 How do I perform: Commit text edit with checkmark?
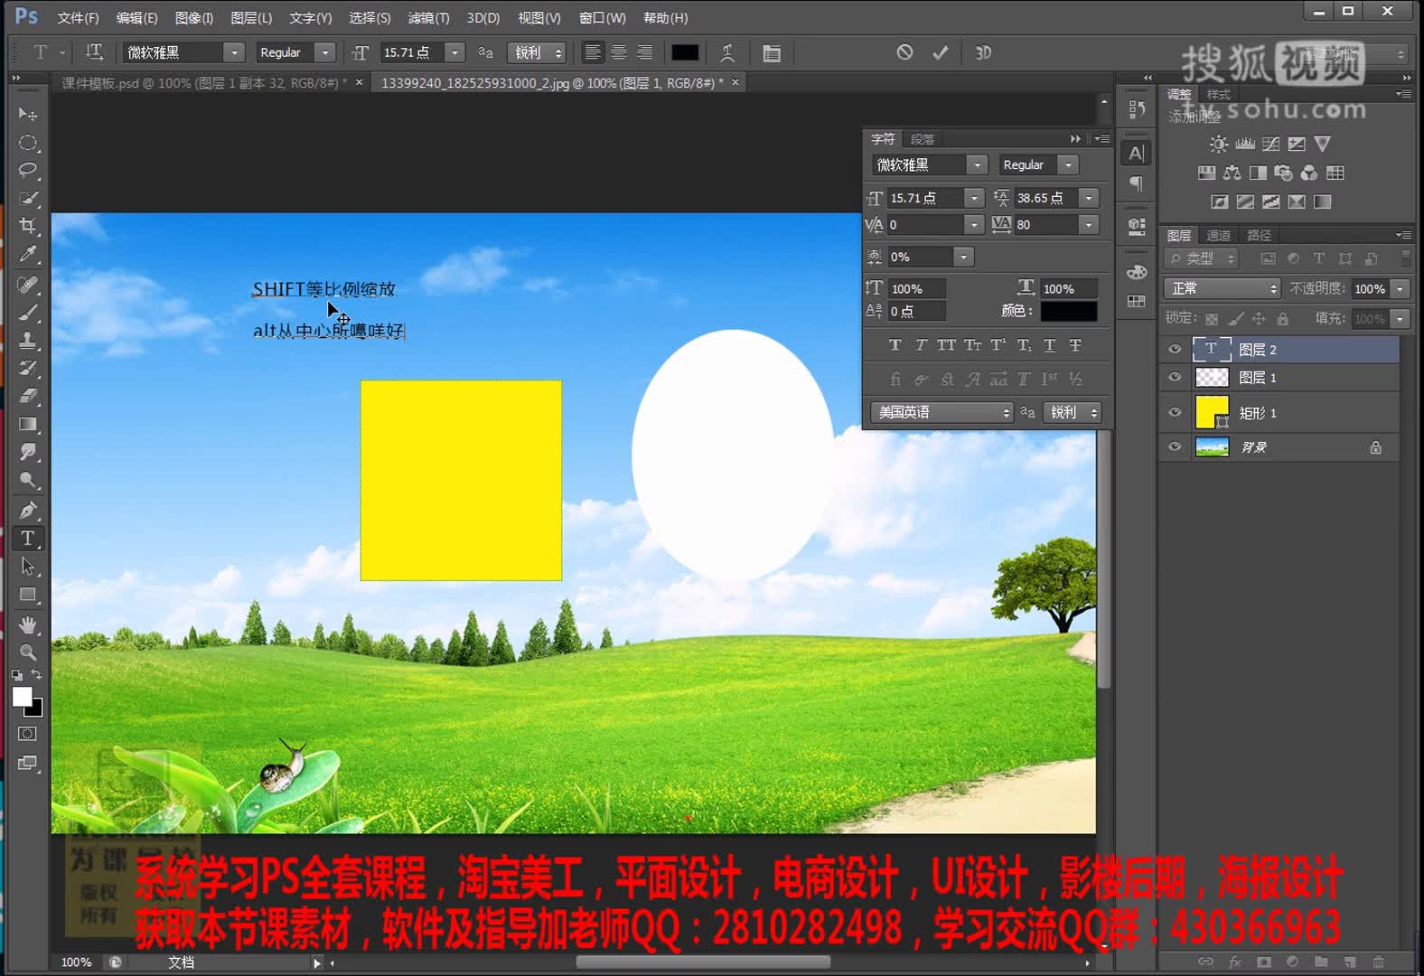pyautogui.click(x=941, y=52)
